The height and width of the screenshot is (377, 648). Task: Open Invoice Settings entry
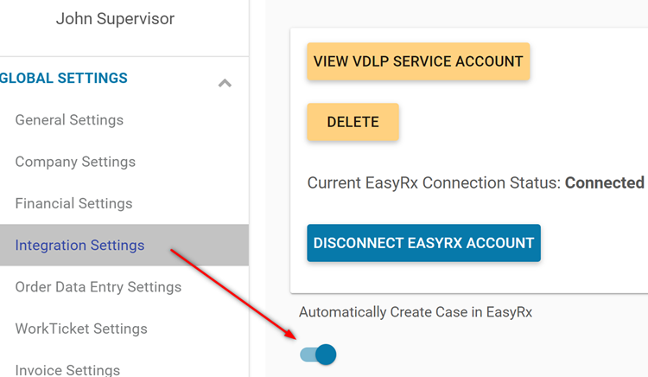(67, 369)
